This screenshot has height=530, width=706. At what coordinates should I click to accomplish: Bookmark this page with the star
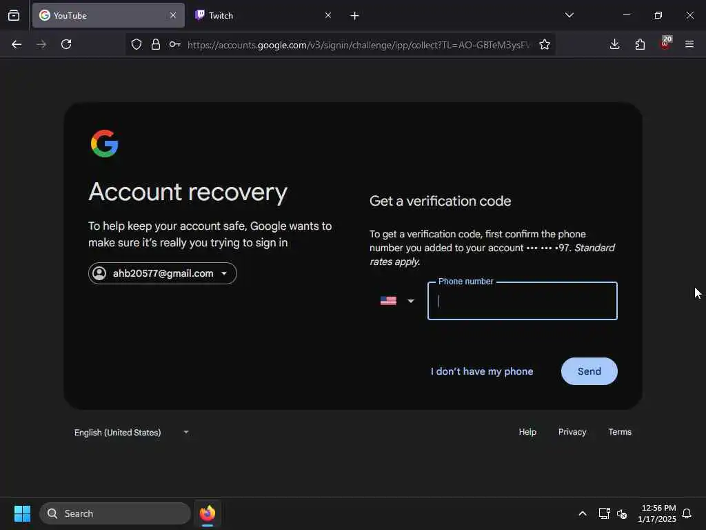[545, 44]
